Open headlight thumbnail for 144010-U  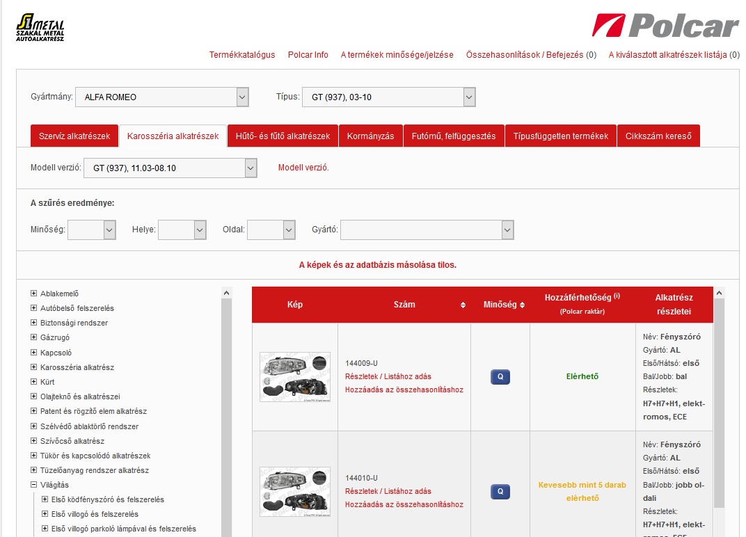click(295, 491)
